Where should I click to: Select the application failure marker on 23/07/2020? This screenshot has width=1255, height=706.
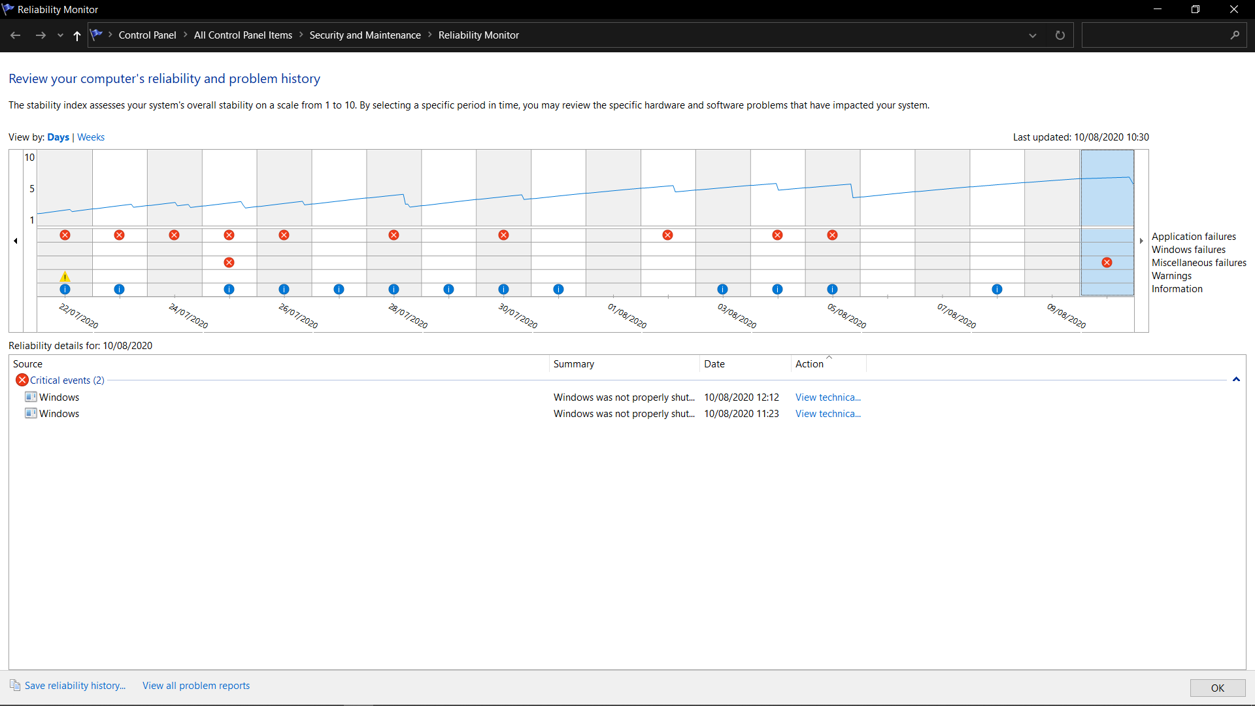click(x=119, y=235)
